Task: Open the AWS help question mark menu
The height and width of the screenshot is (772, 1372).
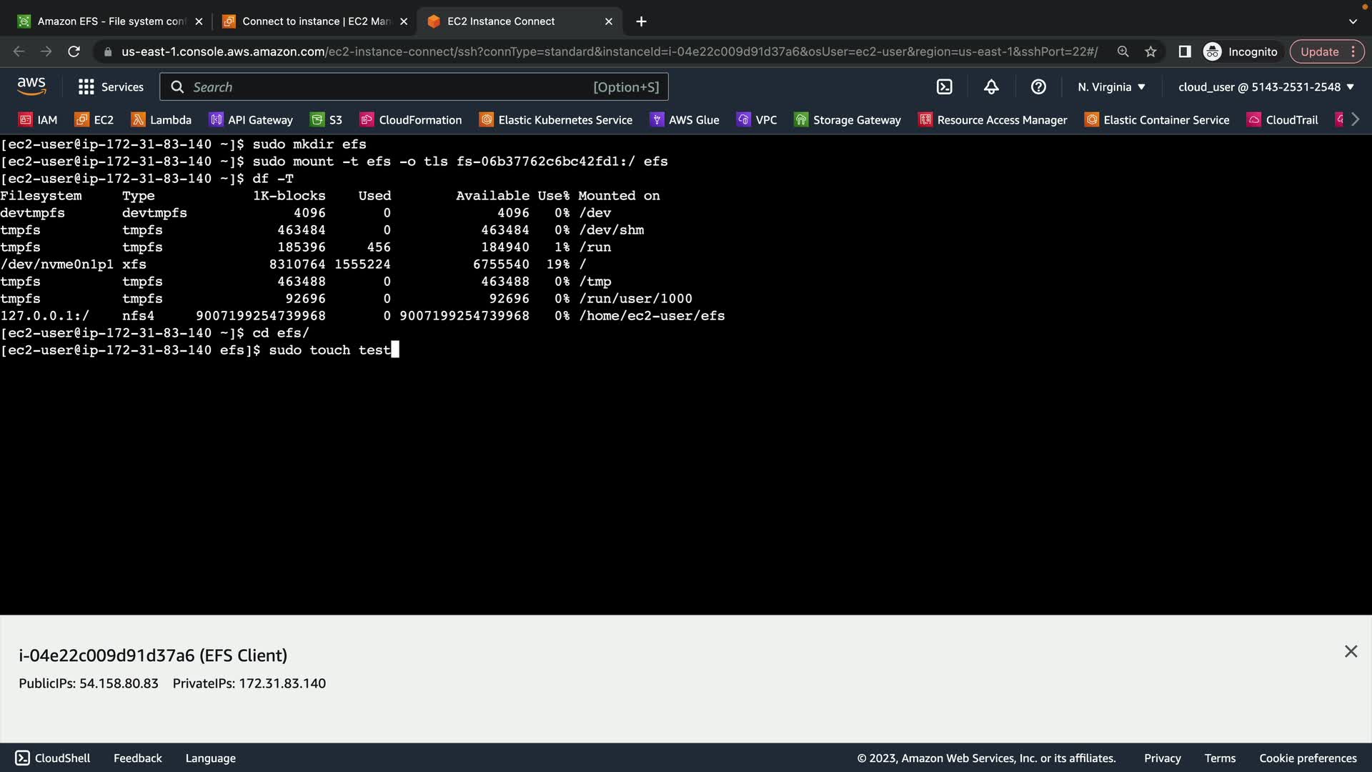Action: 1038,86
